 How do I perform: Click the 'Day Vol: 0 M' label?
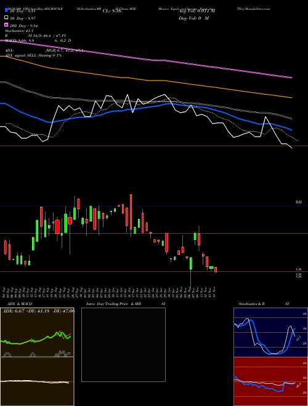[x=193, y=18]
